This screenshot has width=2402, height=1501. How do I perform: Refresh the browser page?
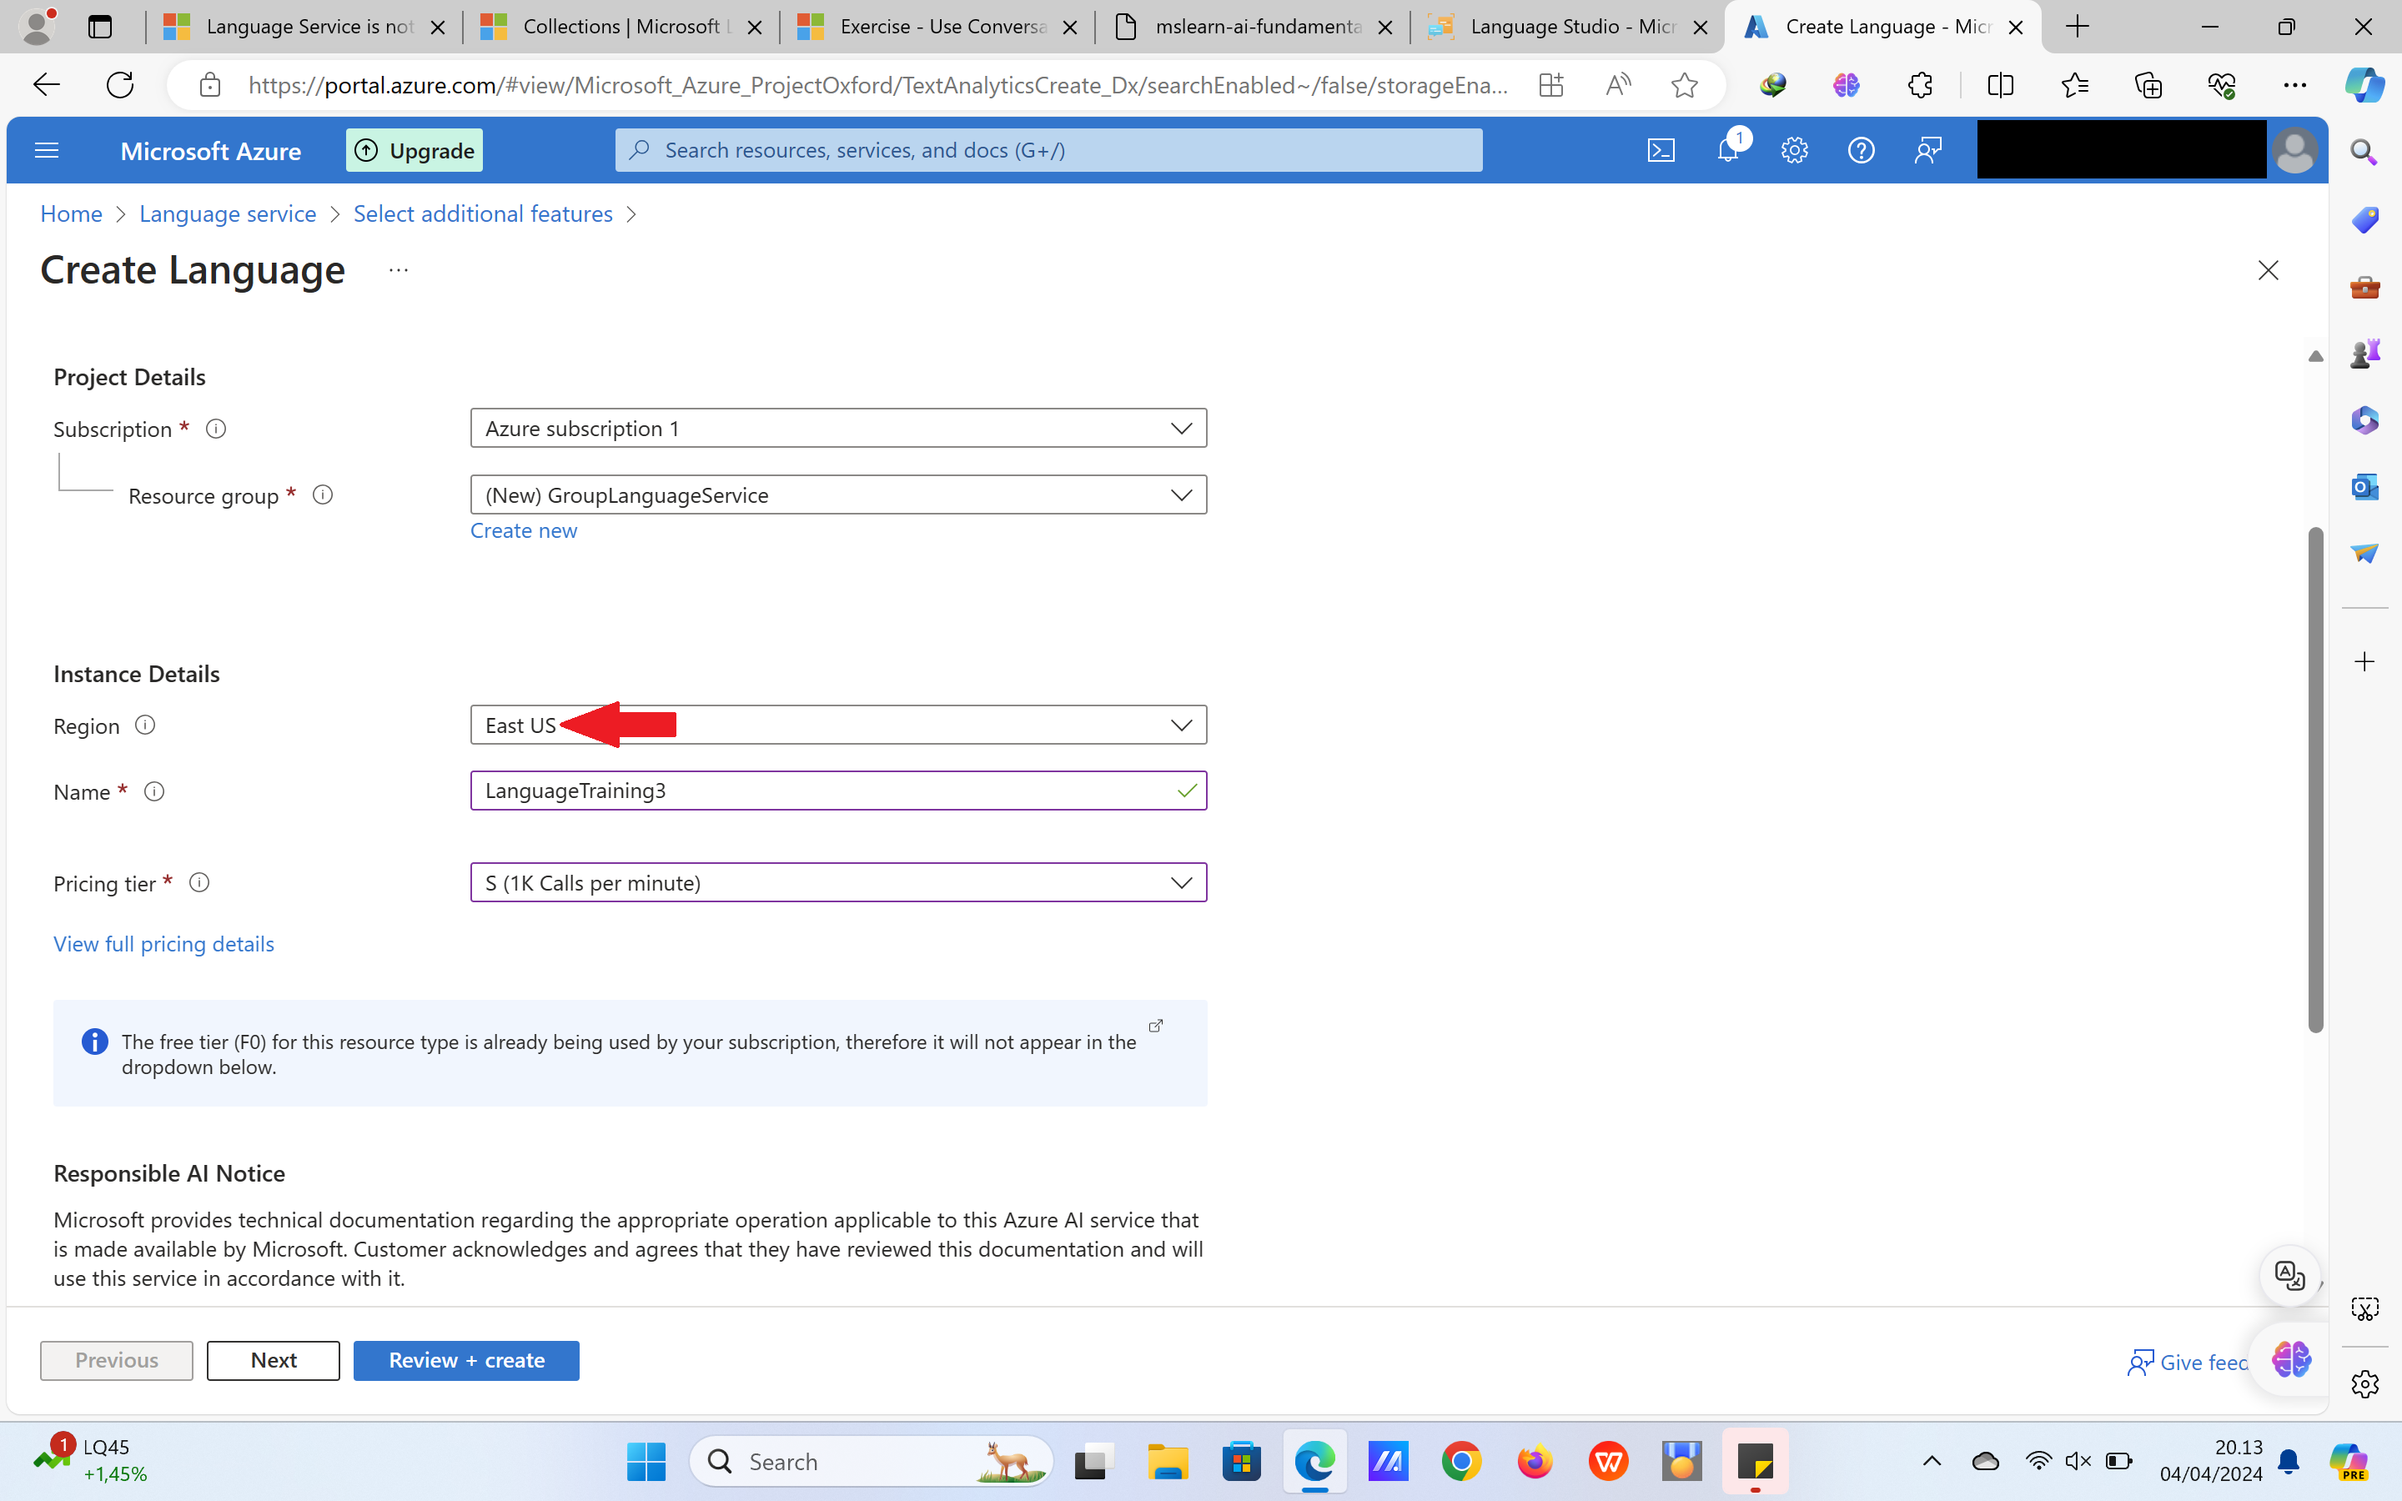pos(120,85)
